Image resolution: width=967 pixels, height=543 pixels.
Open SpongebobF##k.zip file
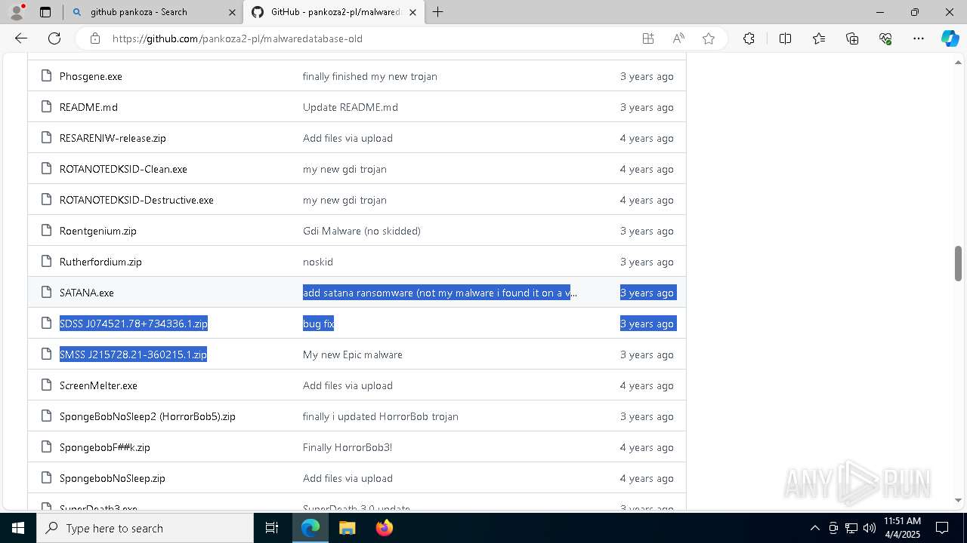(105, 447)
